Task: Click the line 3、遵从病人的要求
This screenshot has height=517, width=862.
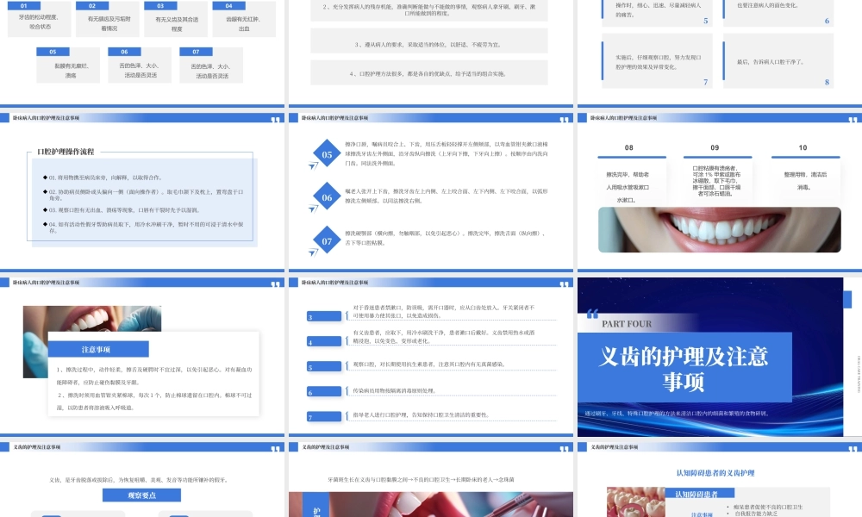Action: [x=429, y=45]
